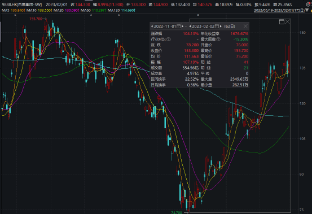The image size is (312, 214).
Task: Click the 涨跌幅 value 104.13%
Action: 191,34
